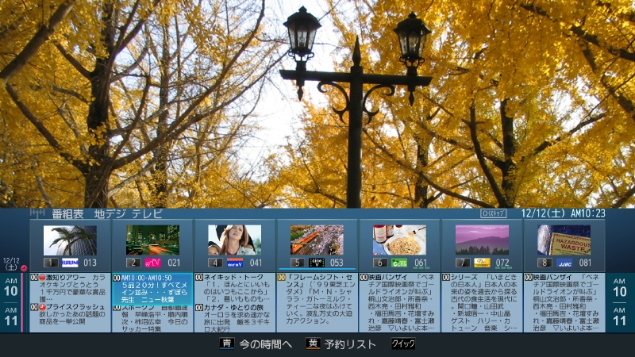
Task: Click the blue JJBC station logo
Action: pos(564,263)
